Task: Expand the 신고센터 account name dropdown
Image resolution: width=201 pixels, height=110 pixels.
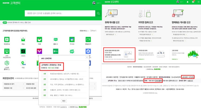Action: tap(182, 2)
